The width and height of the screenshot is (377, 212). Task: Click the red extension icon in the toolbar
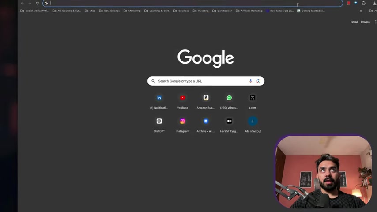(x=348, y=3)
